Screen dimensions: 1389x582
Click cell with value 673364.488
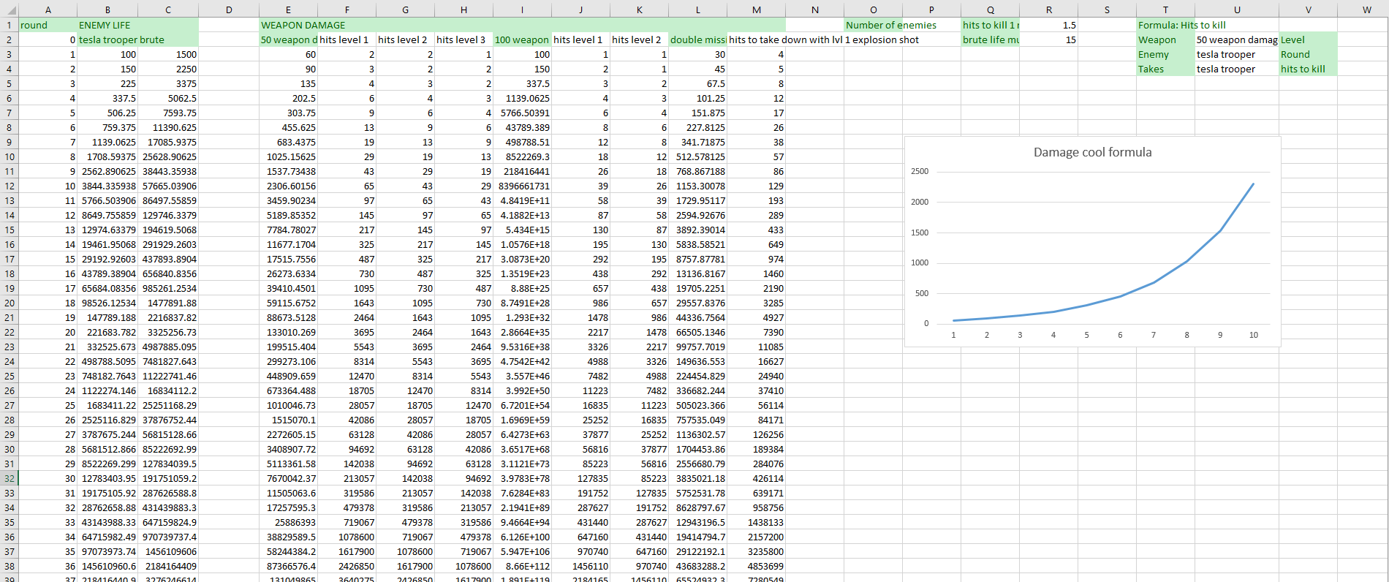288,390
